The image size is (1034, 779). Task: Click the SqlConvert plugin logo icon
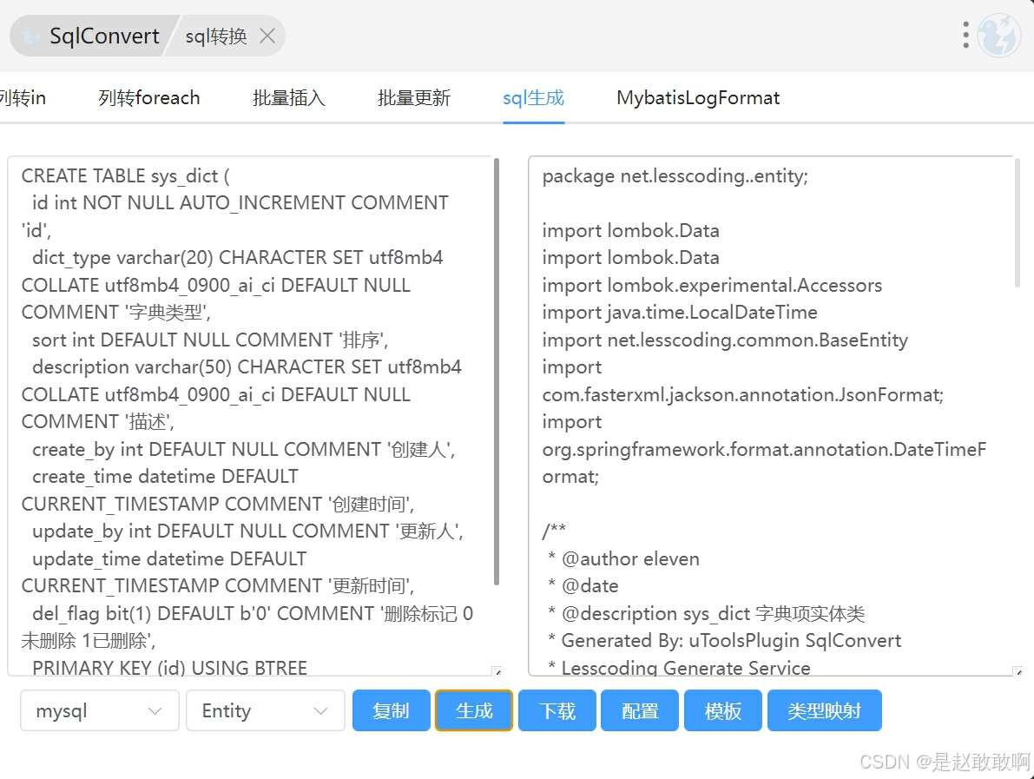30,36
